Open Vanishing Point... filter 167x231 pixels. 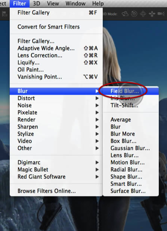(x=56, y=77)
